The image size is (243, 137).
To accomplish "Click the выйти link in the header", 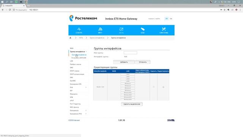I will click(x=158, y=19).
